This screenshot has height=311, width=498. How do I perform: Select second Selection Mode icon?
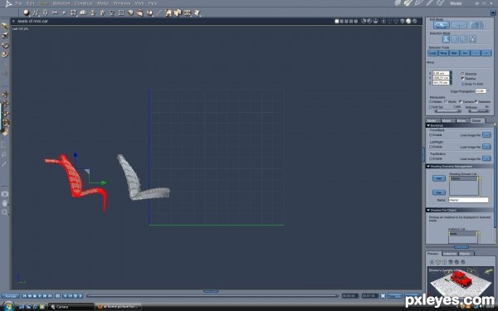[x=455, y=39]
